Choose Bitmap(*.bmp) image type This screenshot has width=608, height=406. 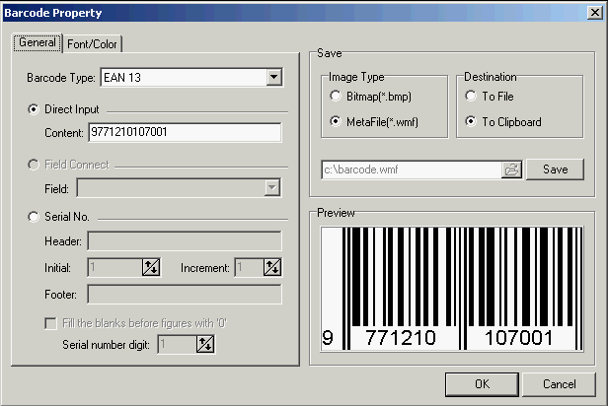coord(336,96)
